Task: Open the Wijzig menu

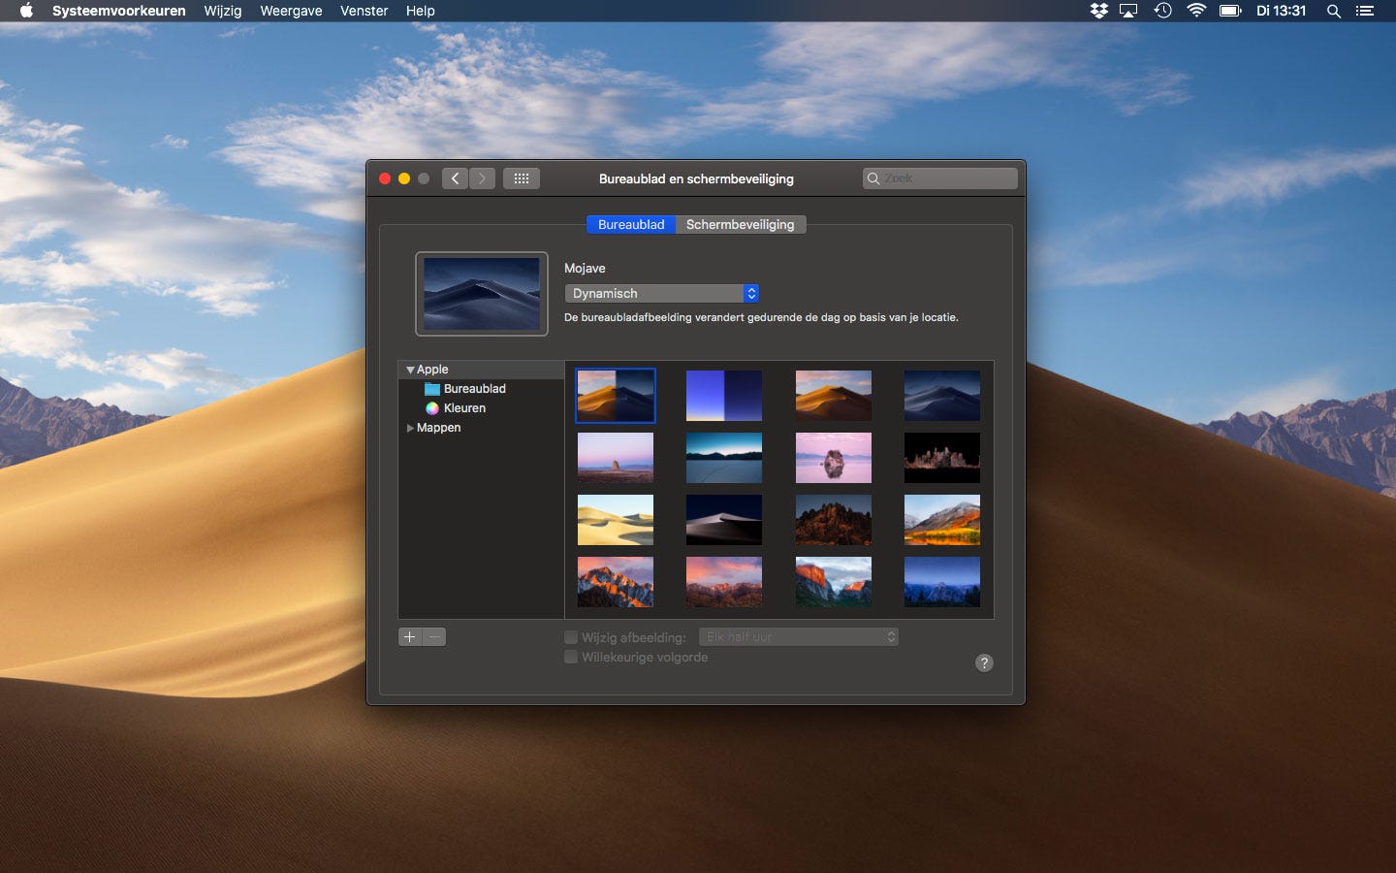Action: 222,11
